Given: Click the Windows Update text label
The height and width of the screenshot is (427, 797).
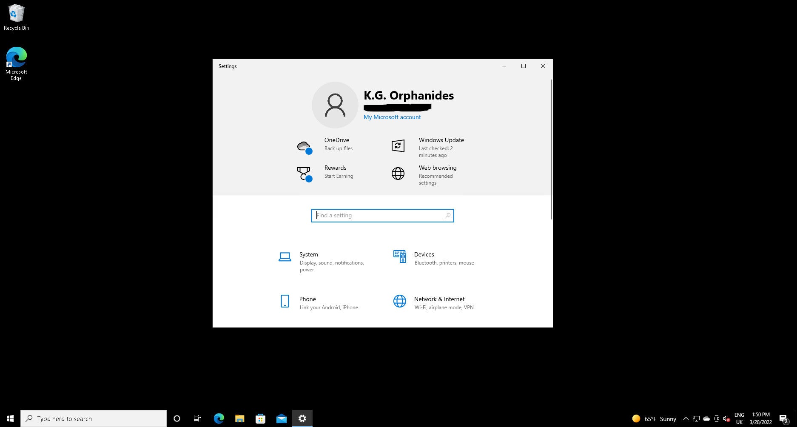Looking at the screenshot, I should click(441, 140).
